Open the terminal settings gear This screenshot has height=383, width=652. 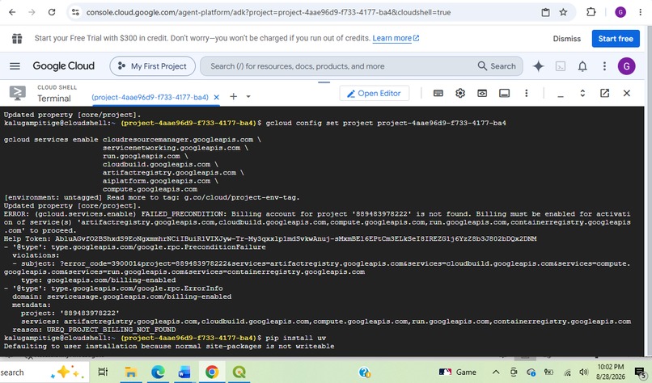pos(460,93)
